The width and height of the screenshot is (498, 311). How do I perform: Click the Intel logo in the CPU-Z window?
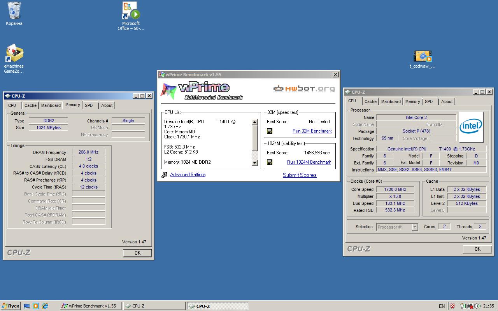pyautogui.click(x=471, y=127)
